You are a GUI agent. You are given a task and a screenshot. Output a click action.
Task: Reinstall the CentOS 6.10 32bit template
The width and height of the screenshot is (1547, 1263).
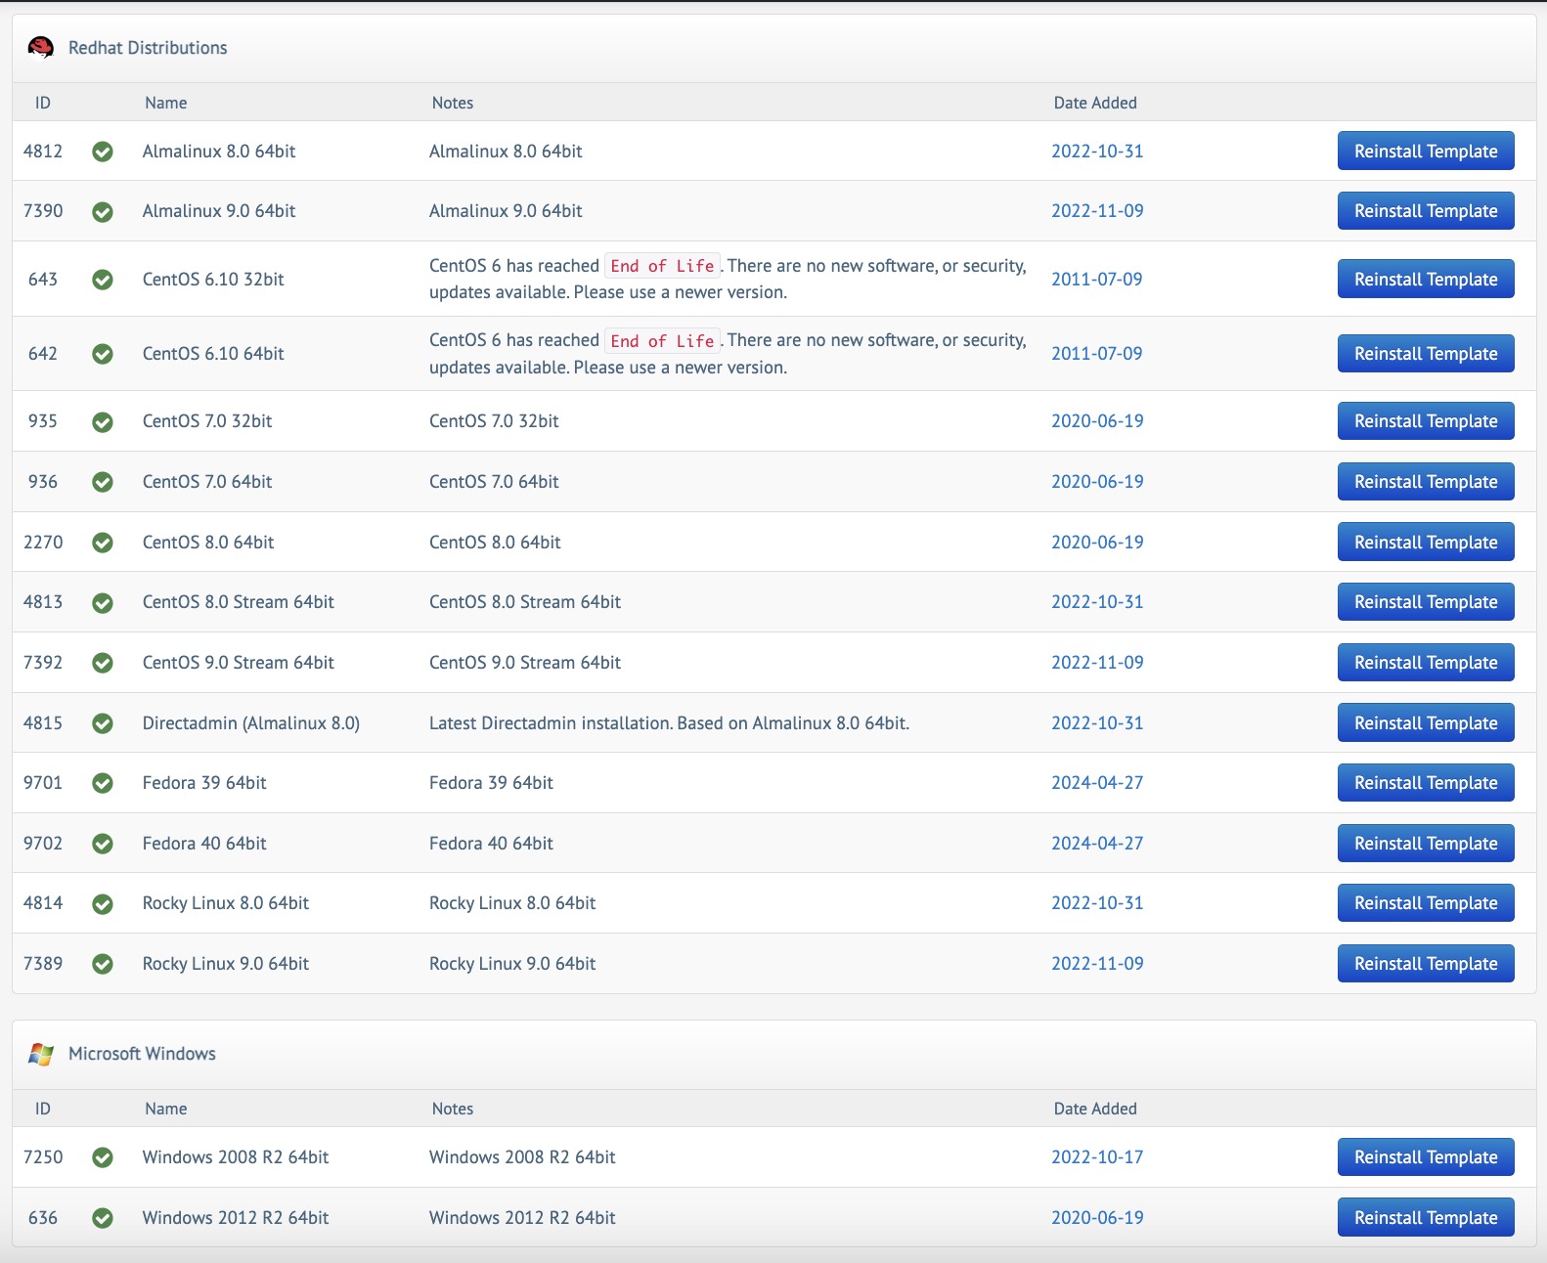click(1426, 279)
